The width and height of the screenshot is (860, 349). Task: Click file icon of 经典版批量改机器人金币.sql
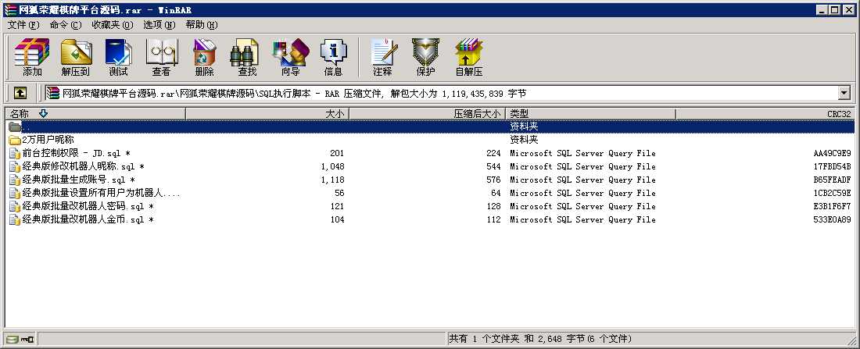tap(15, 219)
